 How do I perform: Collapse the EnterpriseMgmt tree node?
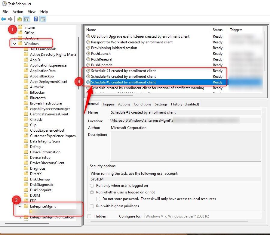pyautogui.click(x=20, y=206)
